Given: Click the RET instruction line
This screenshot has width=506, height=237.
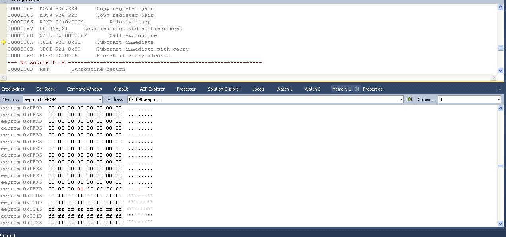Looking at the screenshot, I should coord(66,69).
